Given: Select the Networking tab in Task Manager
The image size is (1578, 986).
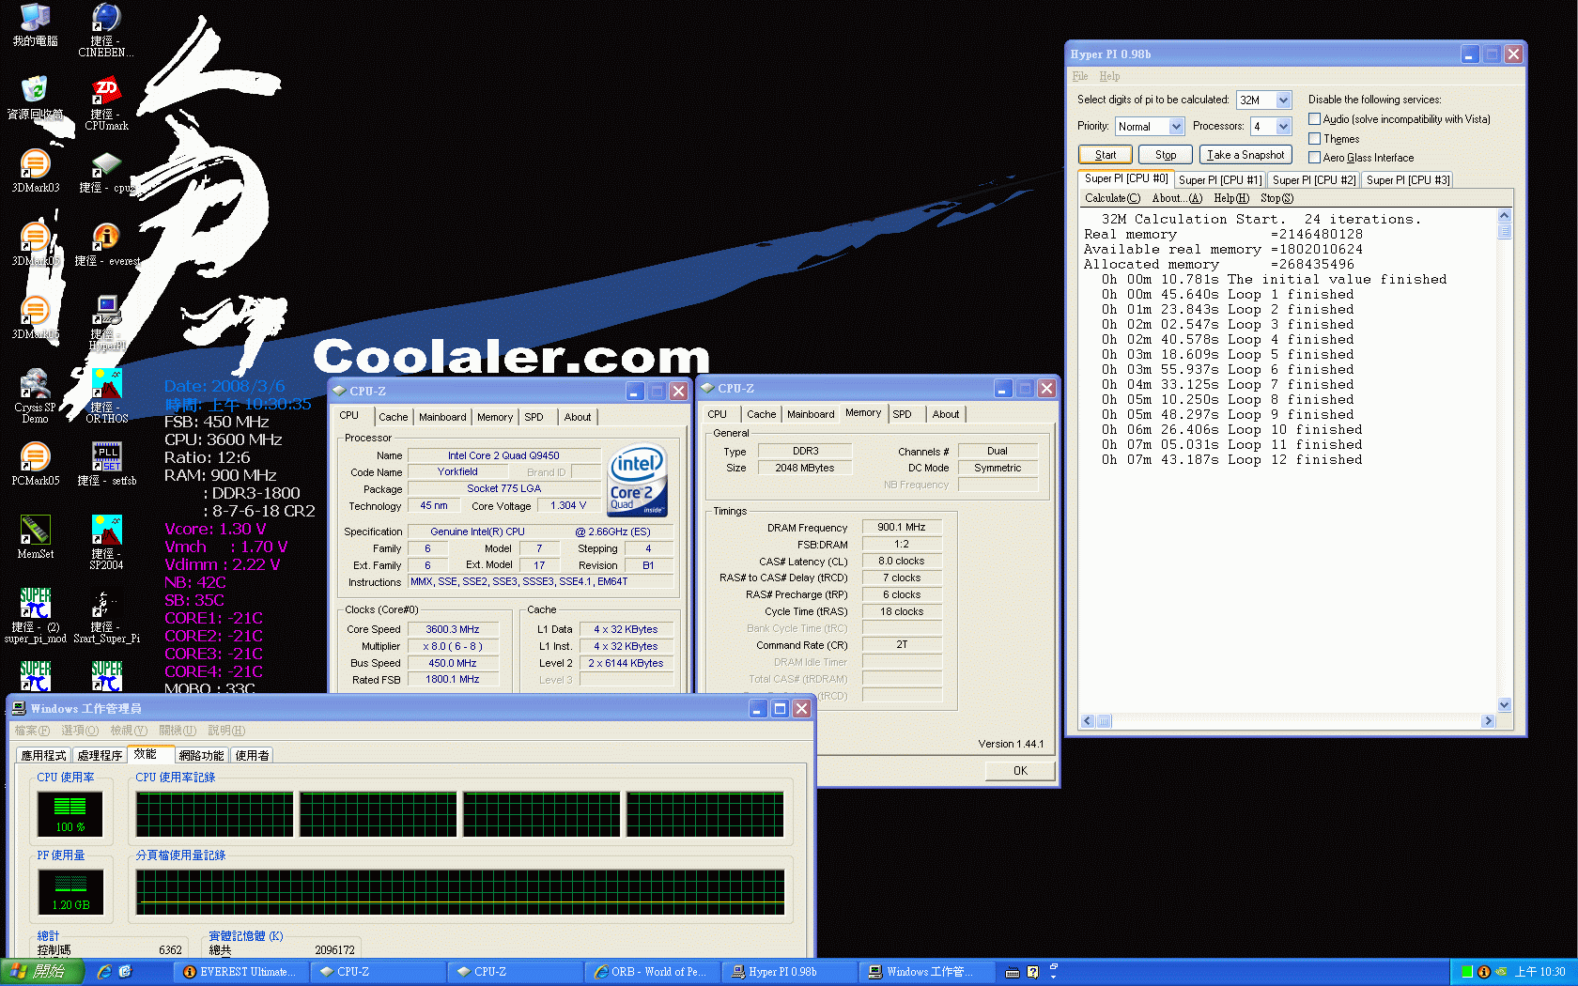Looking at the screenshot, I should 201,755.
